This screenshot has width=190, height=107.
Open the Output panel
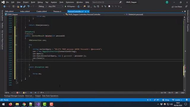coord(38,96)
